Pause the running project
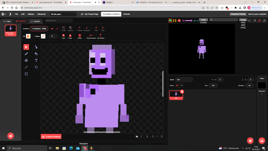Image resolution: width=268 pixels, height=151 pixels. click(x=175, y=21)
